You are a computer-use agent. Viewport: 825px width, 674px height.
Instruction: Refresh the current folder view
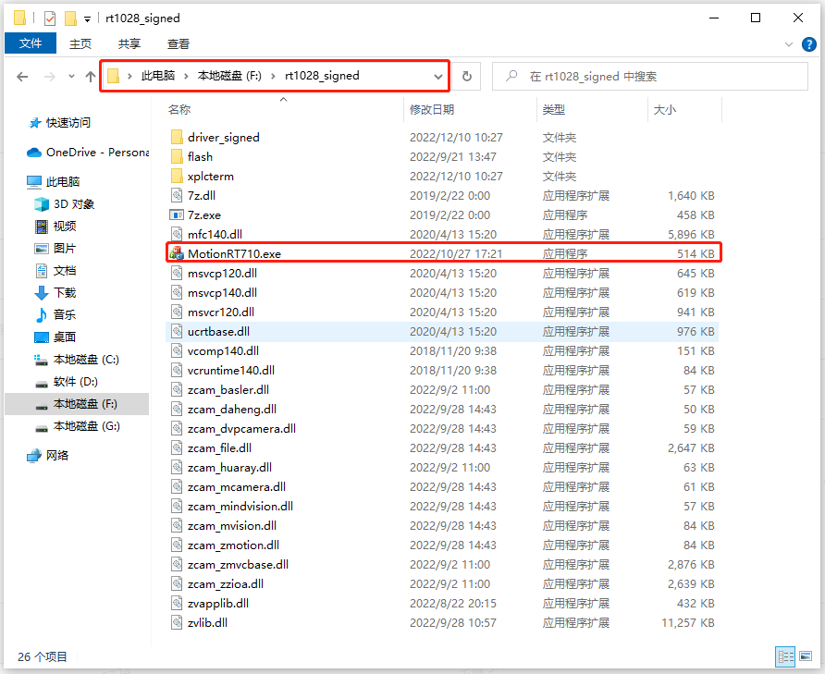point(467,77)
